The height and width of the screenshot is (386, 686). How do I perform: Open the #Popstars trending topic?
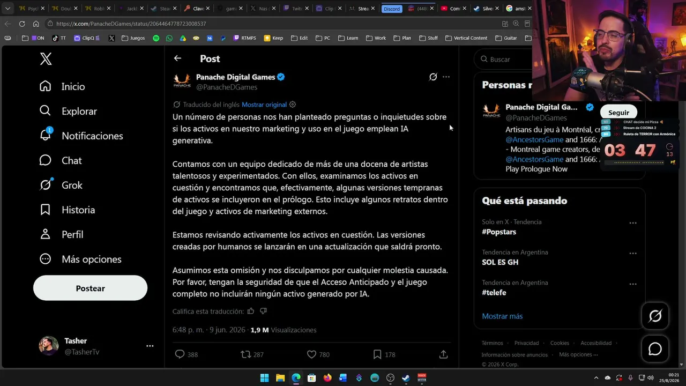499,232
